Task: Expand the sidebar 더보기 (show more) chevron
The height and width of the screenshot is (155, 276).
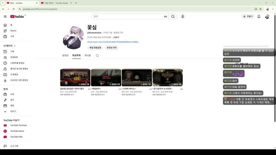Action: tap(5, 111)
